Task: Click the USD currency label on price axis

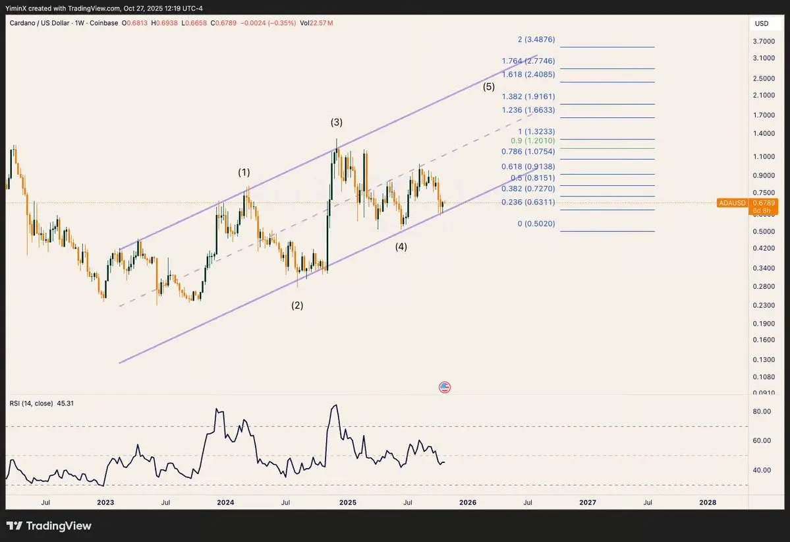Action: point(761,24)
